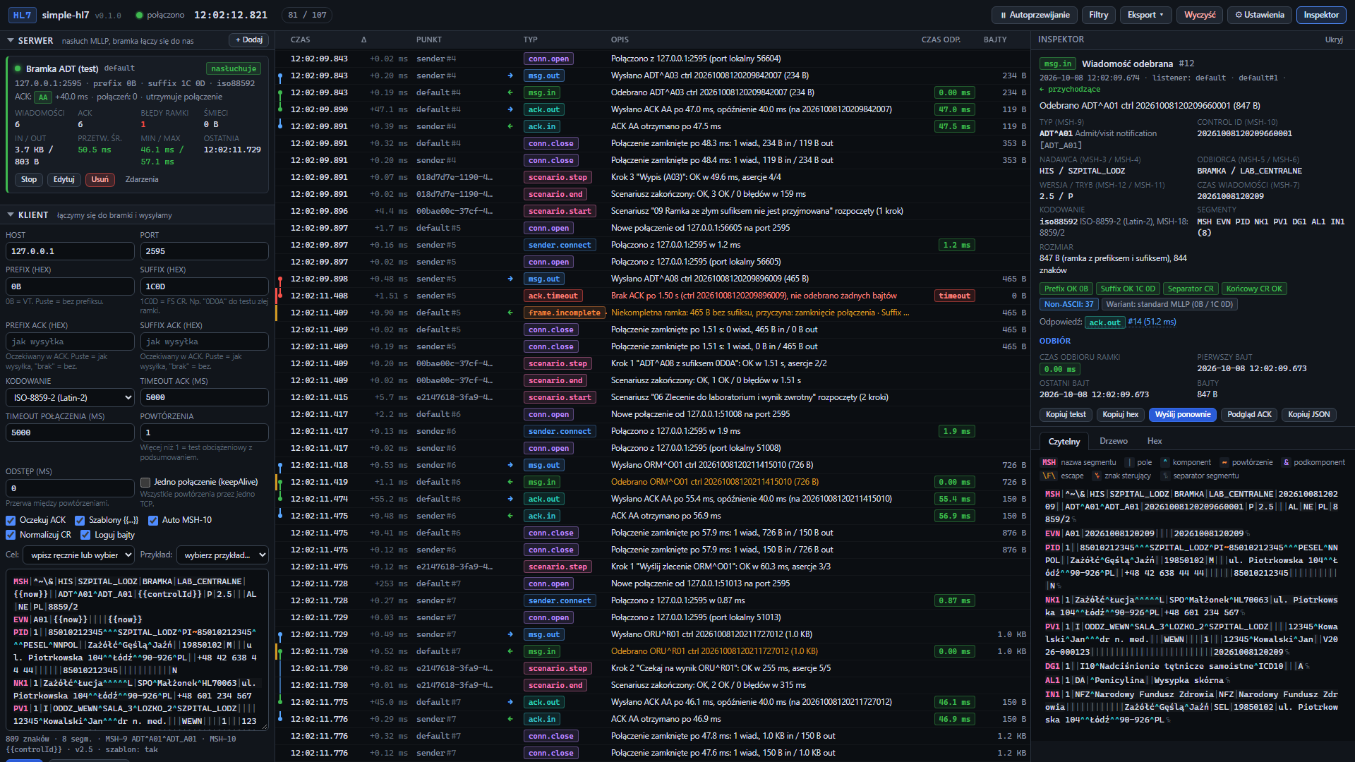The height and width of the screenshot is (762, 1355).
Task: Switch to the Drzewo tab
Action: tap(1113, 441)
